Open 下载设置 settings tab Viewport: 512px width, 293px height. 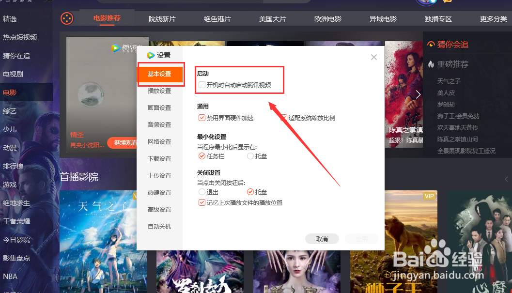pyautogui.click(x=159, y=159)
